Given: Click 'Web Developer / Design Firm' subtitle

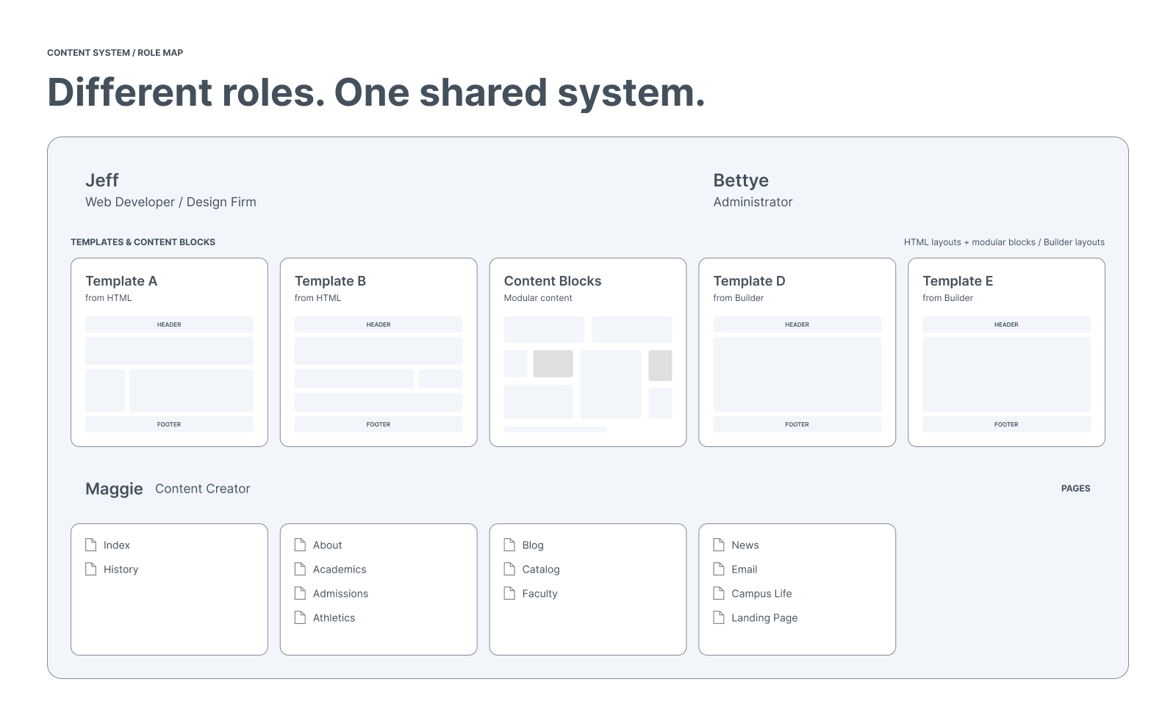Looking at the screenshot, I should (x=171, y=202).
